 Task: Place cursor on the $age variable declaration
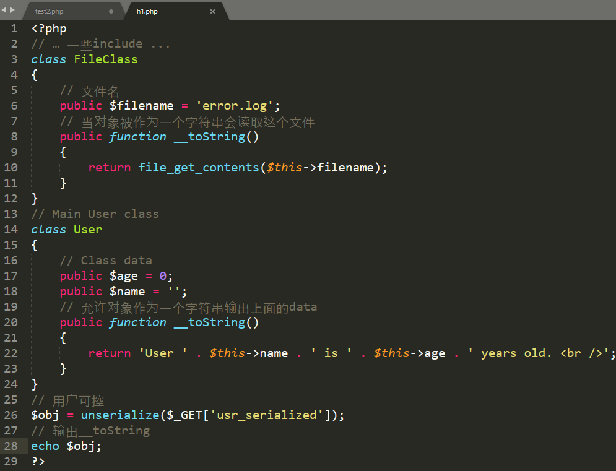(123, 276)
